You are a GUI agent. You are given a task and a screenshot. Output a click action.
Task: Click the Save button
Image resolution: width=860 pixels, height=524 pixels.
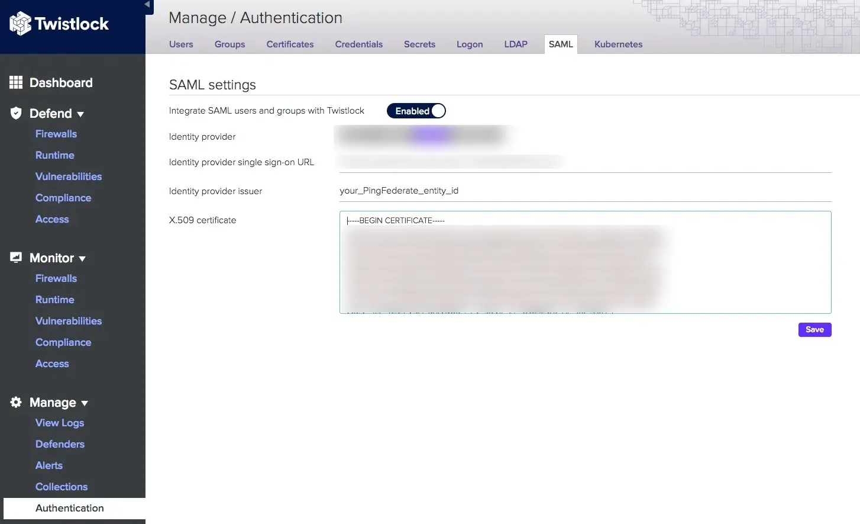814,330
